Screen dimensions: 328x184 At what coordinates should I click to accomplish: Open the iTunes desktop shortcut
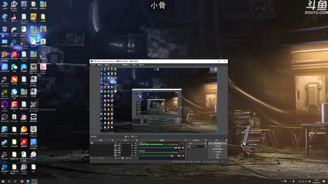tap(34, 155)
